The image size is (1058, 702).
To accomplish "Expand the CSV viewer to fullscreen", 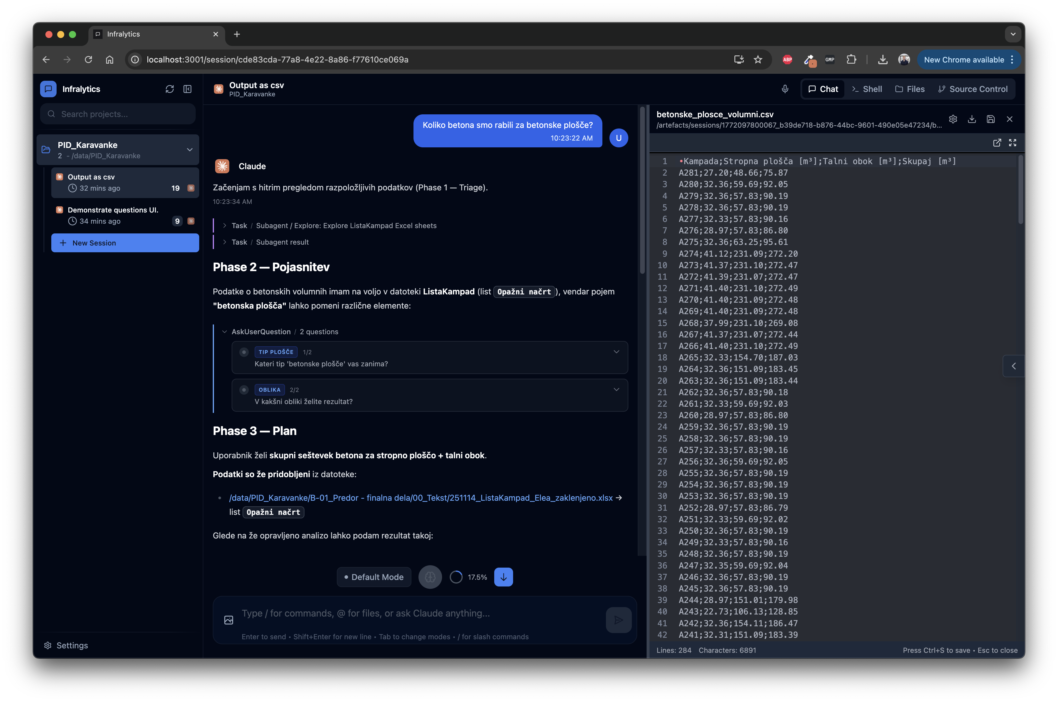I will tap(1013, 142).
